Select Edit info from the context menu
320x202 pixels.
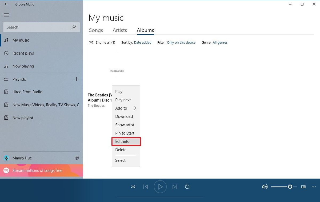122,141
